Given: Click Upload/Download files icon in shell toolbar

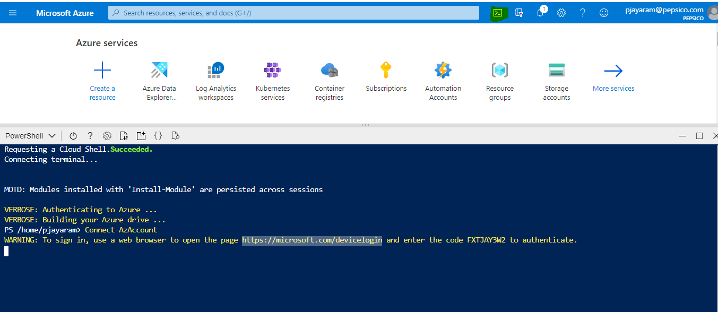Looking at the screenshot, I should point(124,136).
